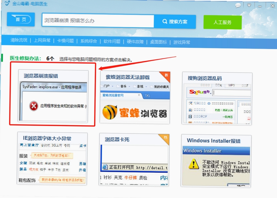Minimize the 金山毒霸 window
The image size is (277, 198).
click(x=260, y=6)
